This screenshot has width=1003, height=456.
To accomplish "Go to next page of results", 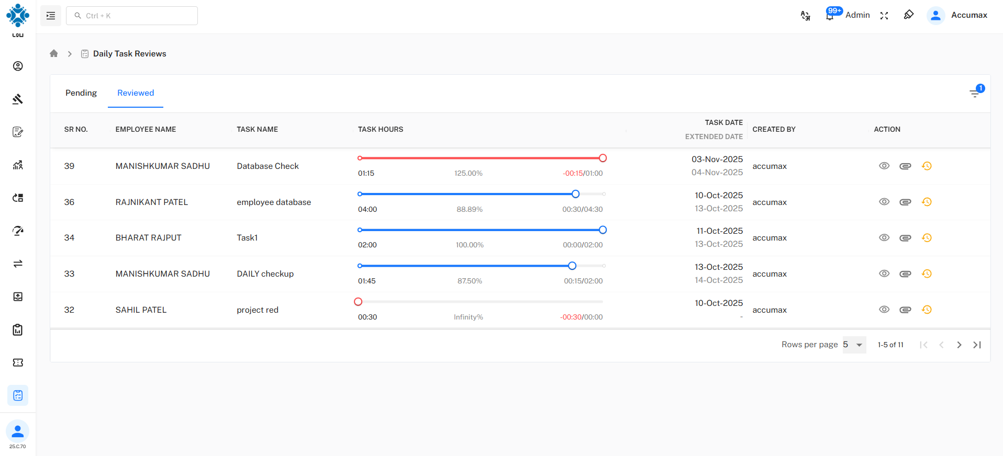I will coord(959,345).
